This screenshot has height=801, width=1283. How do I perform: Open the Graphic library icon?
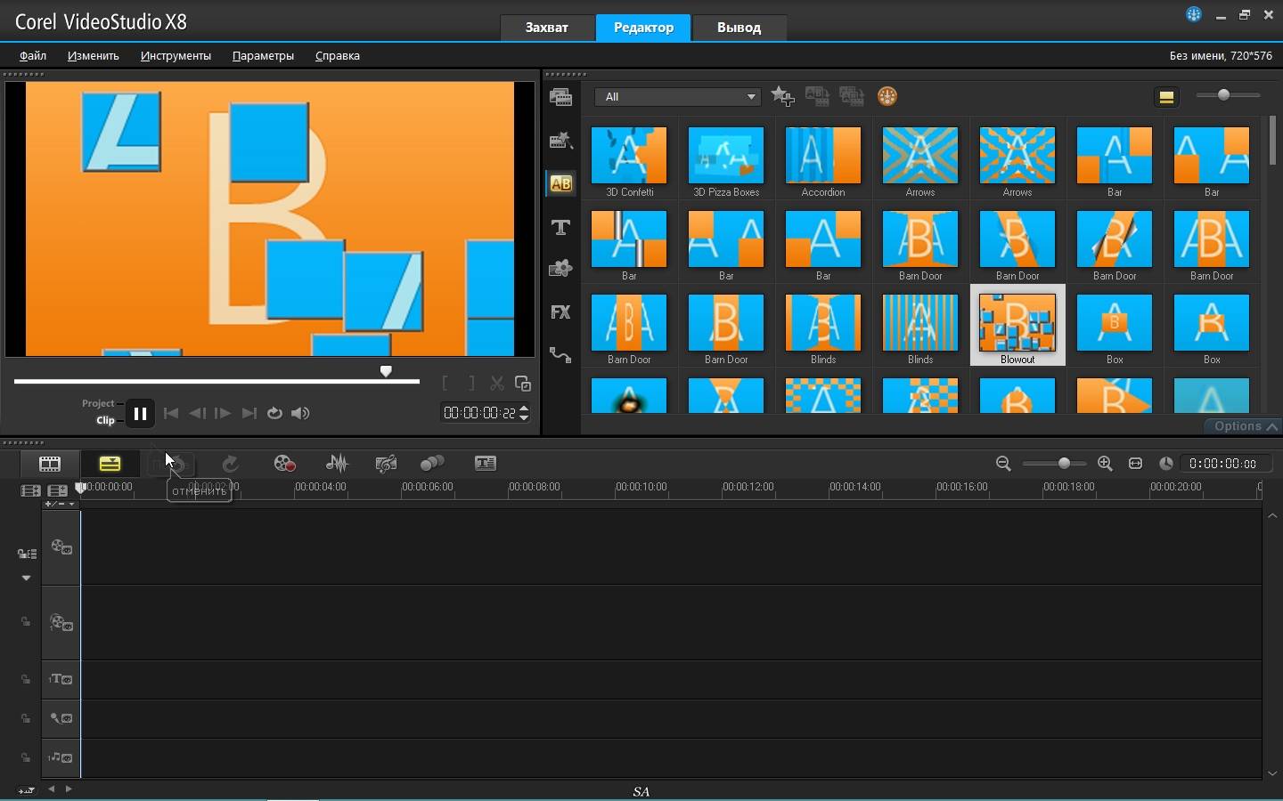pyautogui.click(x=560, y=269)
